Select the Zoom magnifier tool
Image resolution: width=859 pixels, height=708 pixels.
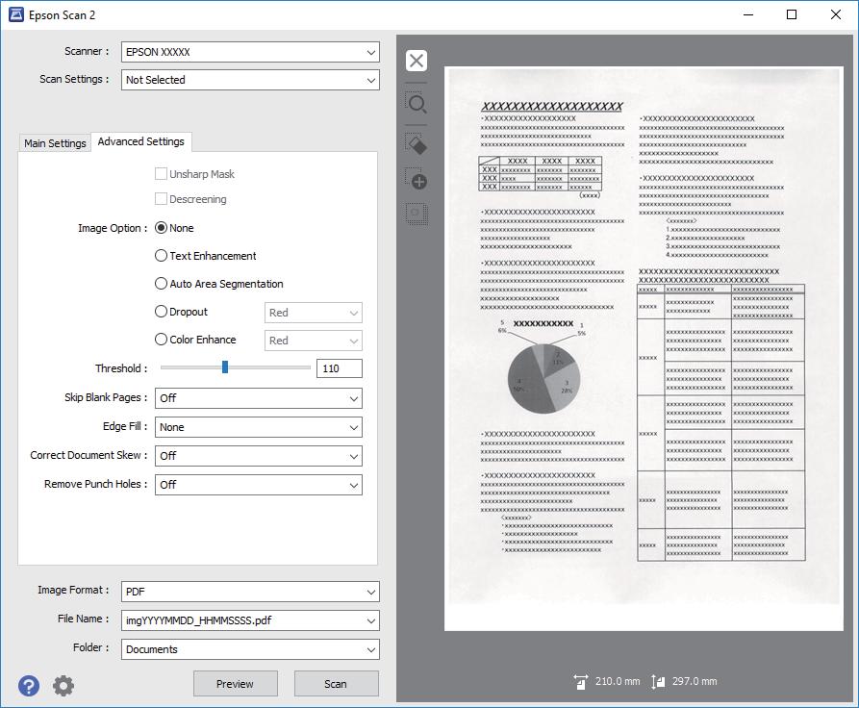tap(417, 103)
